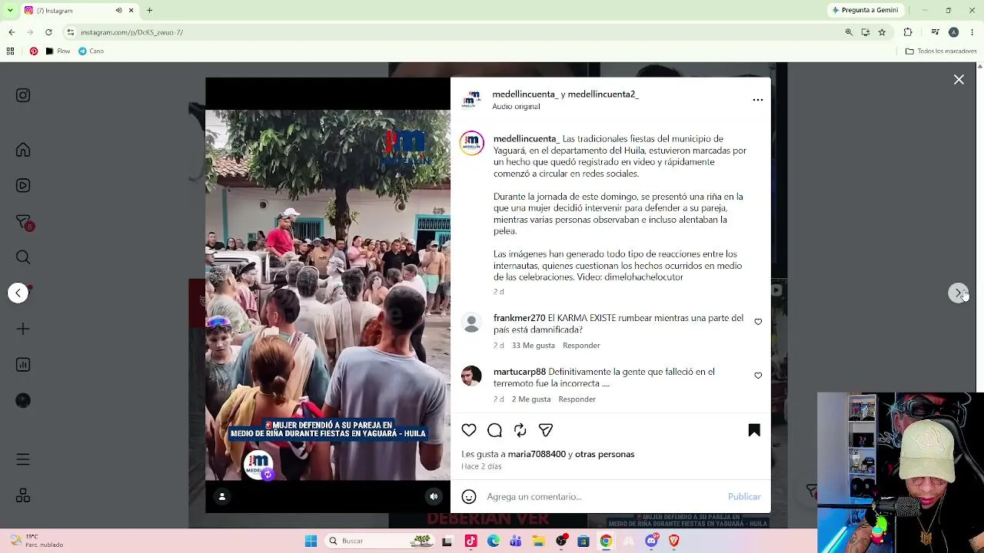Open frankmer270's profile from username
Viewport: 984px width, 553px height.
coord(519,318)
